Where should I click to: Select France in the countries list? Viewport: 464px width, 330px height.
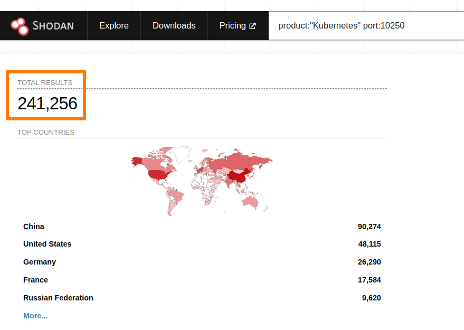tap(35, 280)
